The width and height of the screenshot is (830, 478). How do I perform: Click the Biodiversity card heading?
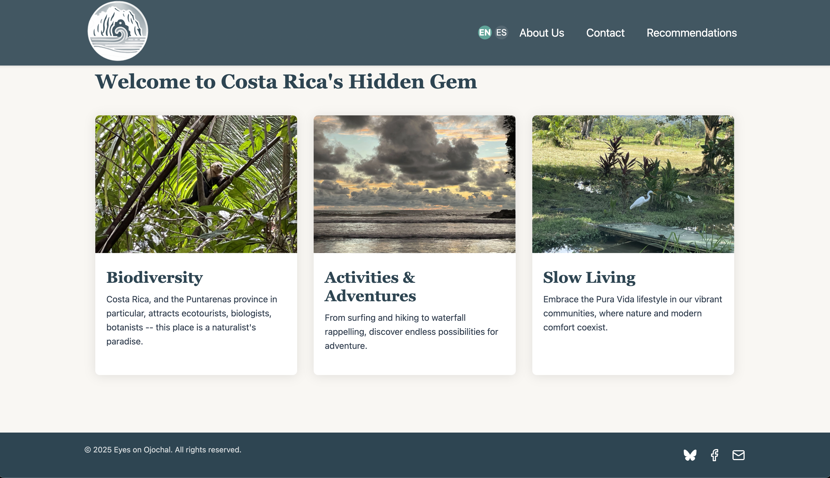154,278
